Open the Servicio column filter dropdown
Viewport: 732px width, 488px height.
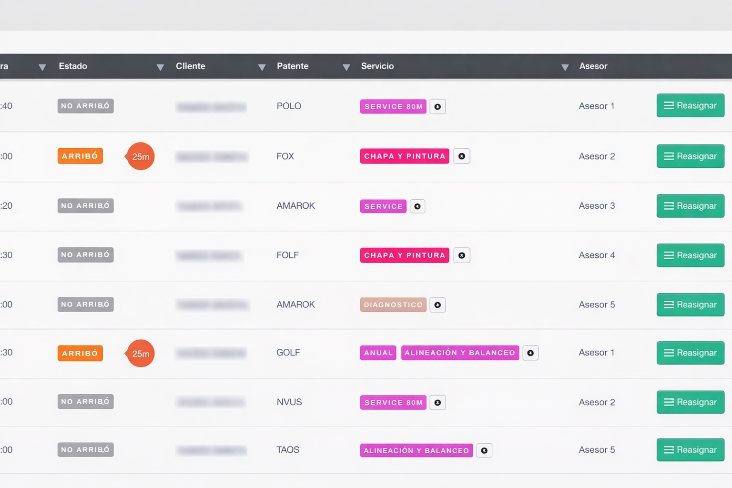point(565,67)
